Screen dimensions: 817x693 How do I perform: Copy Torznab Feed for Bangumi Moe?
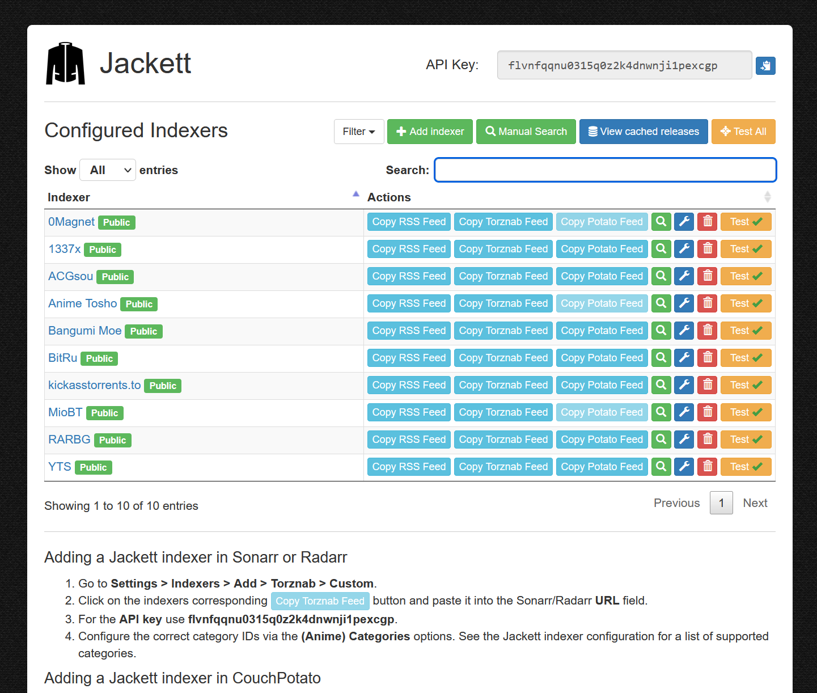point(503,331)
